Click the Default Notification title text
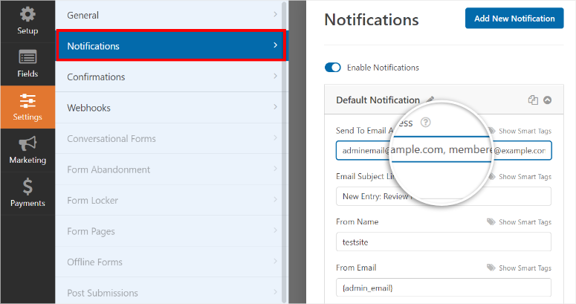The height and width of the screenshot is (304, 576). pos(378,100)
